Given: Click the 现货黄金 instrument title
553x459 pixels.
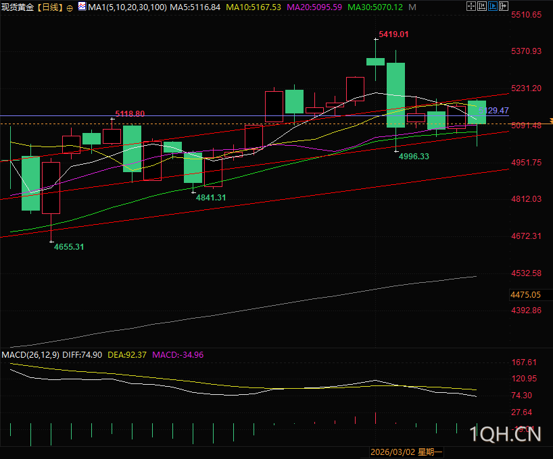Looking at the screenshot, I should [x=18, y=7].
